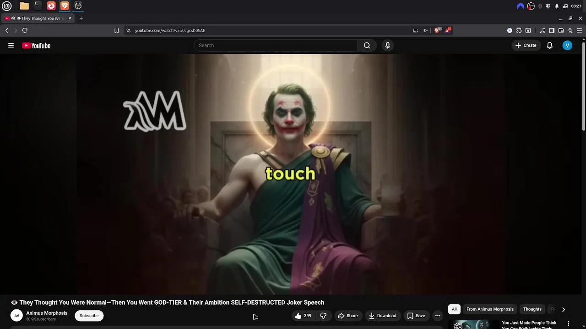
Task: Click the Animus Morphosis channel avatar
Action: coord(16,315)
